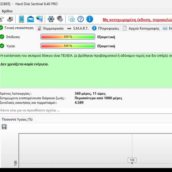Click the Υγεία 100% progress bar

(x=68, y=46)
